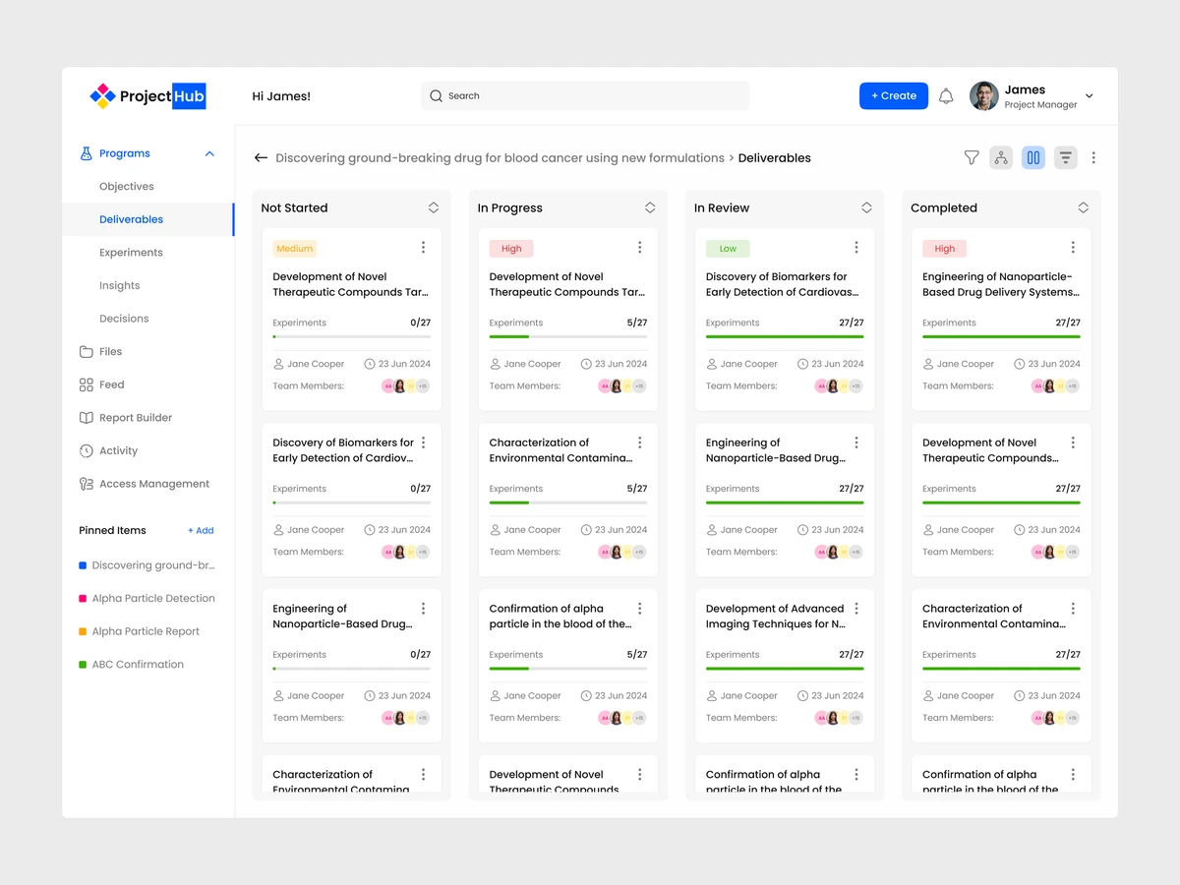Switch to hierarchy view icon
The image size is (1180, 885).
1001,157
